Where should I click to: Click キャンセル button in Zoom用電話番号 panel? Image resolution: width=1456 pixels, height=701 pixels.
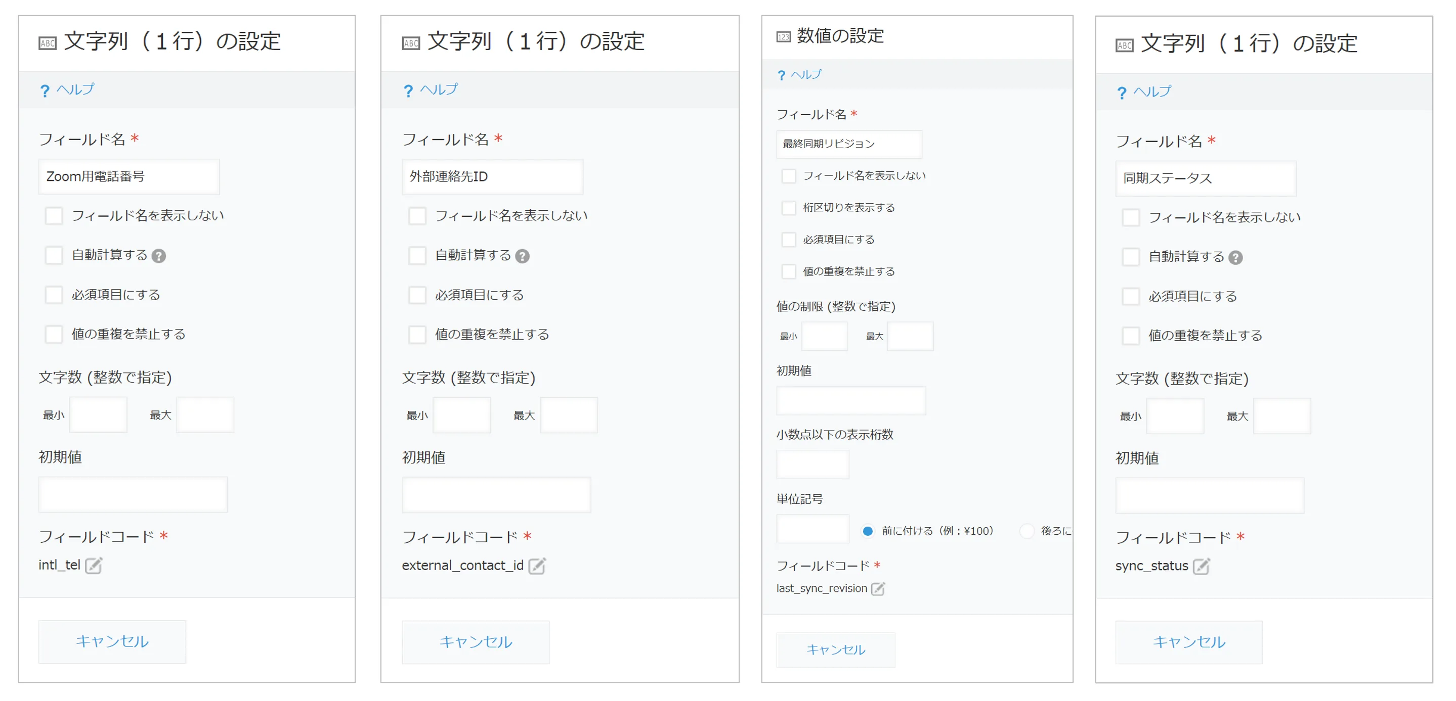[112, 642]
